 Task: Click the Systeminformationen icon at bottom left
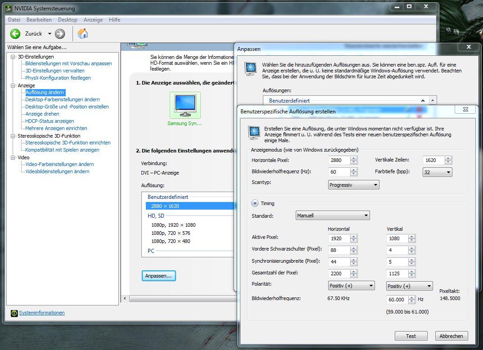(14, 313)
